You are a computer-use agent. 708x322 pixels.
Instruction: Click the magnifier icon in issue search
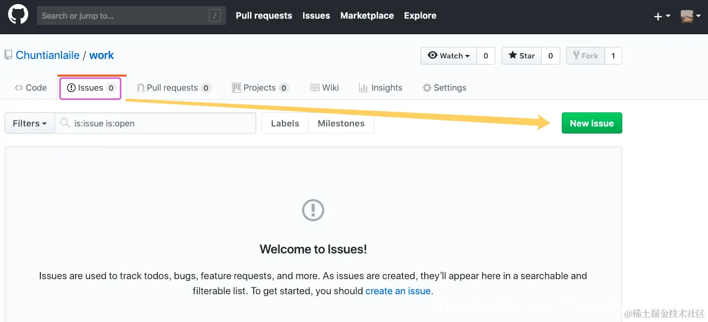(65, 123)
